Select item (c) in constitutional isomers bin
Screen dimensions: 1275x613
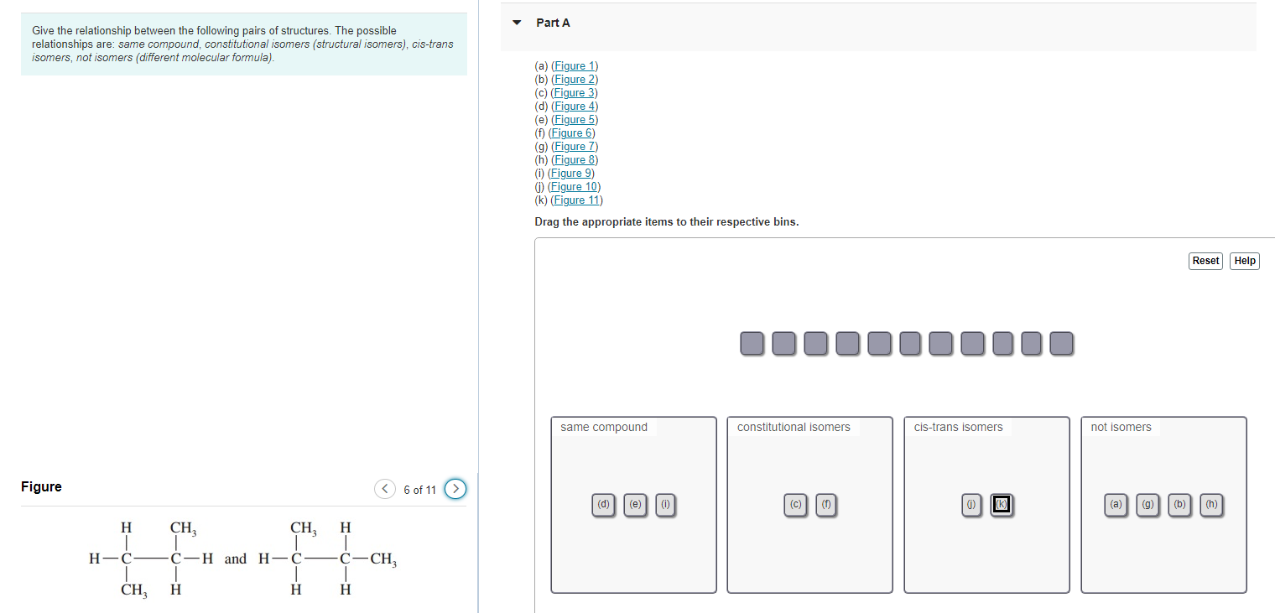pos(795,505)
